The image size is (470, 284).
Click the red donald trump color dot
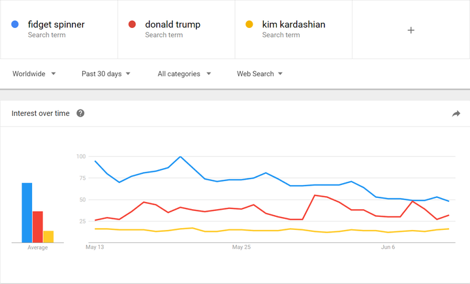[x=132, y=25]
